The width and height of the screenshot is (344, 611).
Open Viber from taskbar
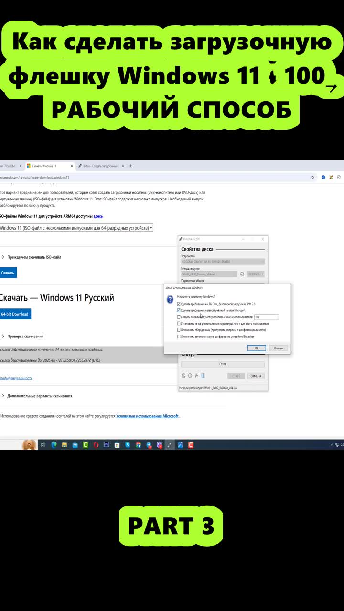[159, 445]
